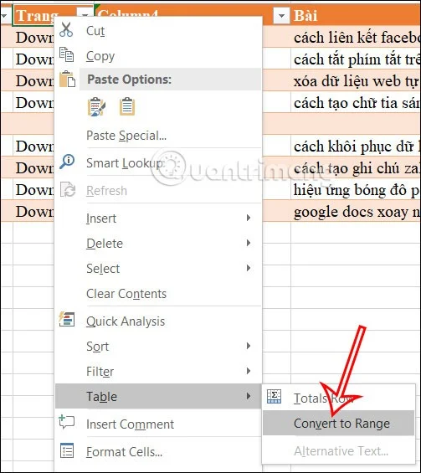Viewport: 421px width, 473px height.
Task: Click the Format Cells list icon
Action: tap(67, 450)
